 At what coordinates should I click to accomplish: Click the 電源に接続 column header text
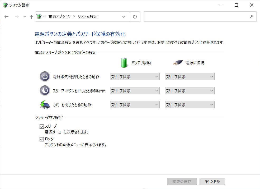pos(195,63)
